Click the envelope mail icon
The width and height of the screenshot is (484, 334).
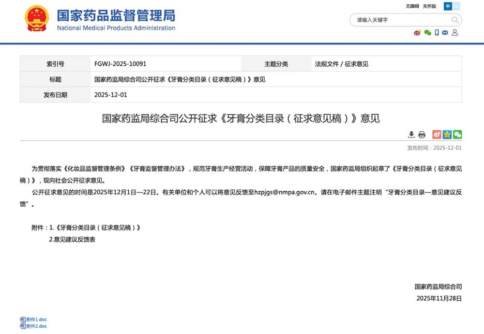pyautogui.click(x=445, y=33)
